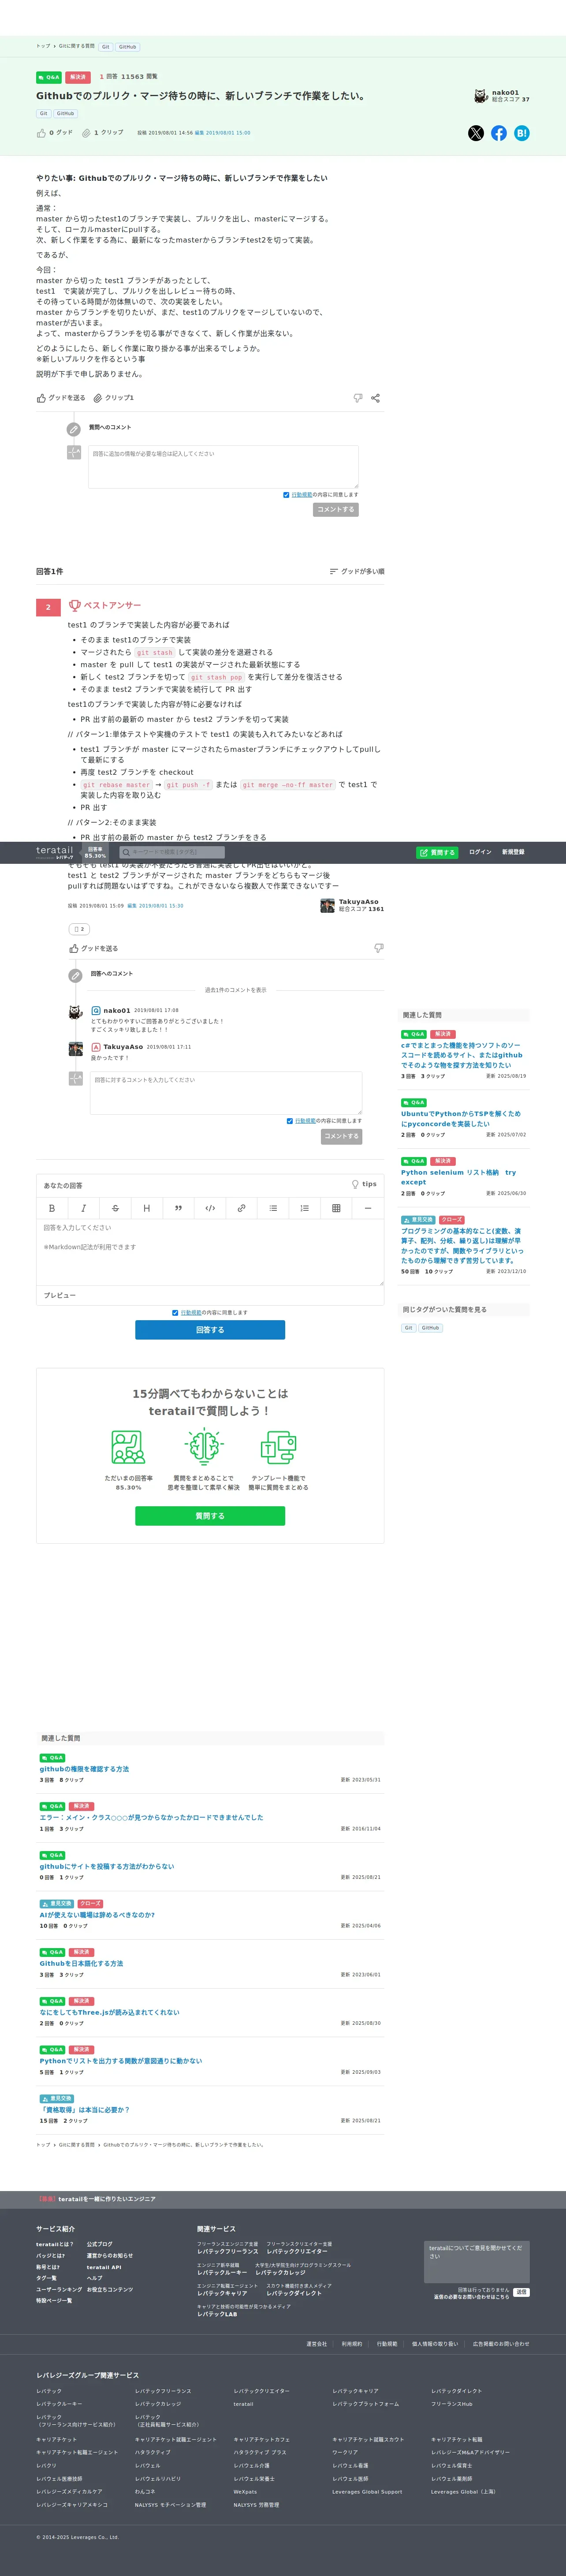
Task: Click the 送信 button in feedback form
Action: (521, 2292)
